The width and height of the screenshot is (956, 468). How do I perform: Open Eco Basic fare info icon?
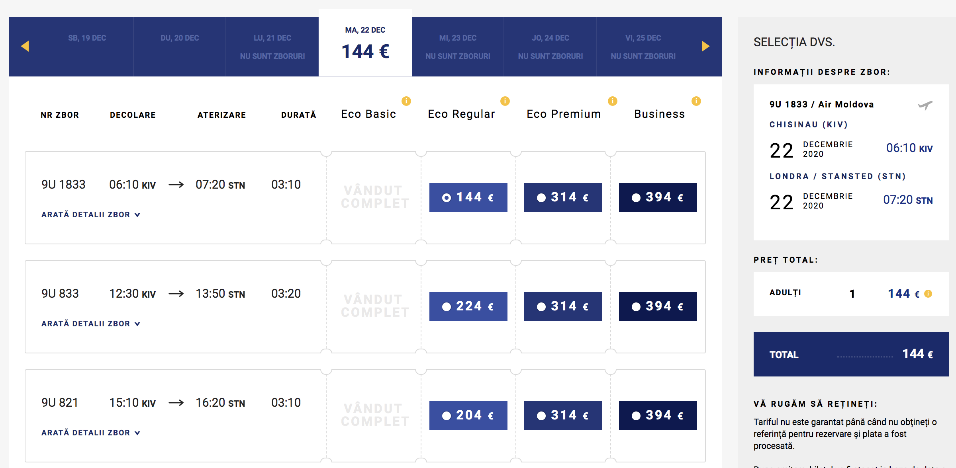pyautogui.click(x=406, y=101)
